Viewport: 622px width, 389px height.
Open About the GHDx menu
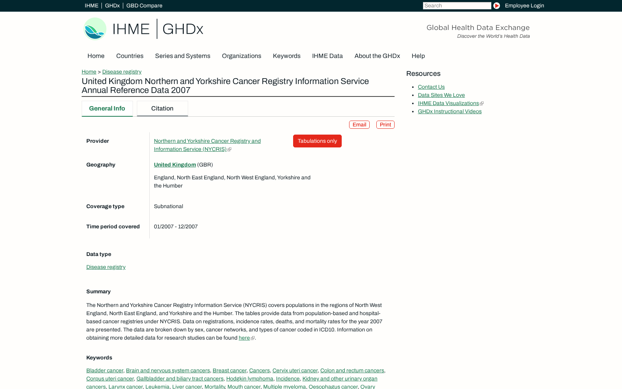(377, 56)
